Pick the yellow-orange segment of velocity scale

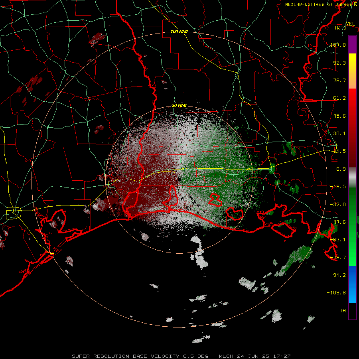tap(352, 71)
